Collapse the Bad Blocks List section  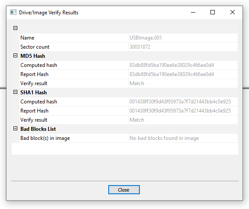[15, 129]
